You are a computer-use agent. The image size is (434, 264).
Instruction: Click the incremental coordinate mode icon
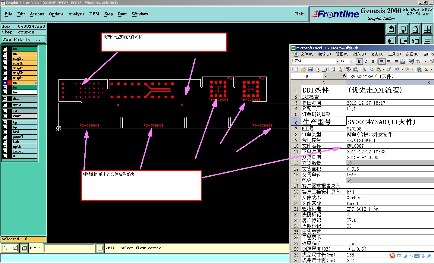click(x=14, y=248)
